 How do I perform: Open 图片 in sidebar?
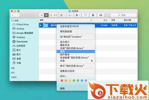(x=17, y=55)
